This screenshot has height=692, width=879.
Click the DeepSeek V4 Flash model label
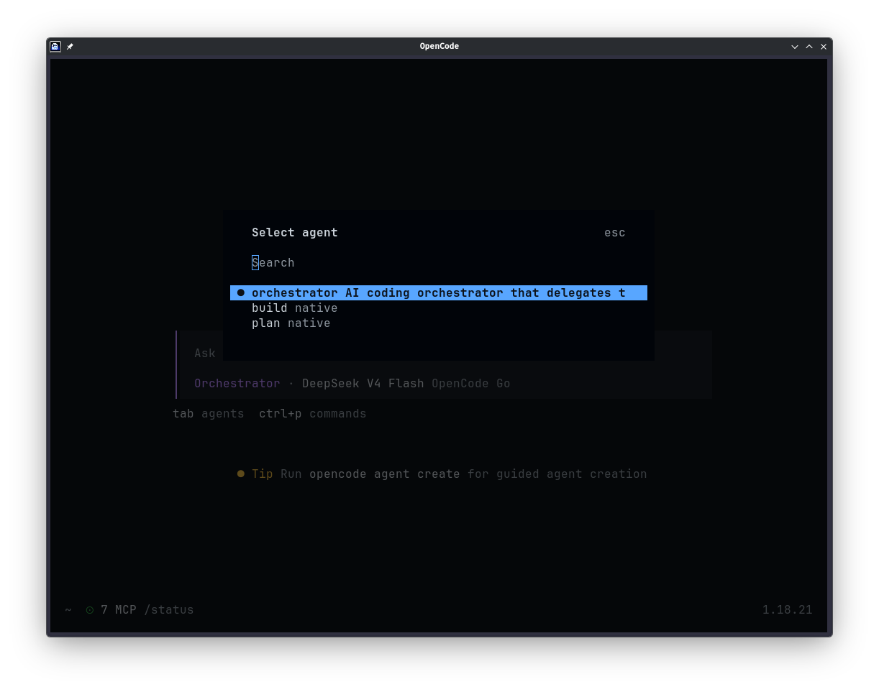click(363, 383)
